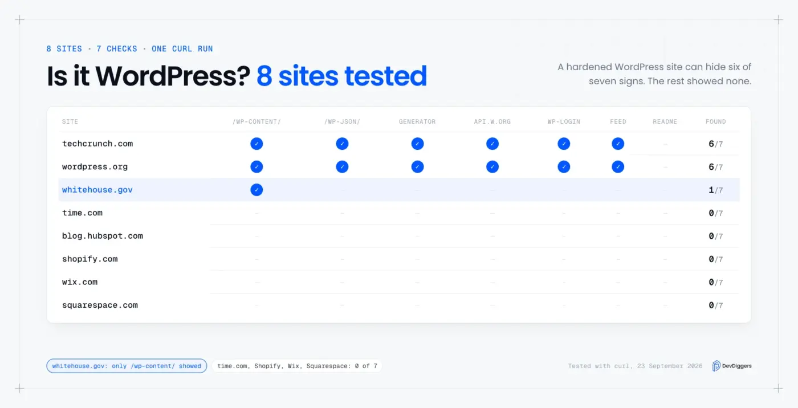798x408 pixels.
Task: Click whitehouse.gov /wp-content/ check mark
Action: coord(256,190)
